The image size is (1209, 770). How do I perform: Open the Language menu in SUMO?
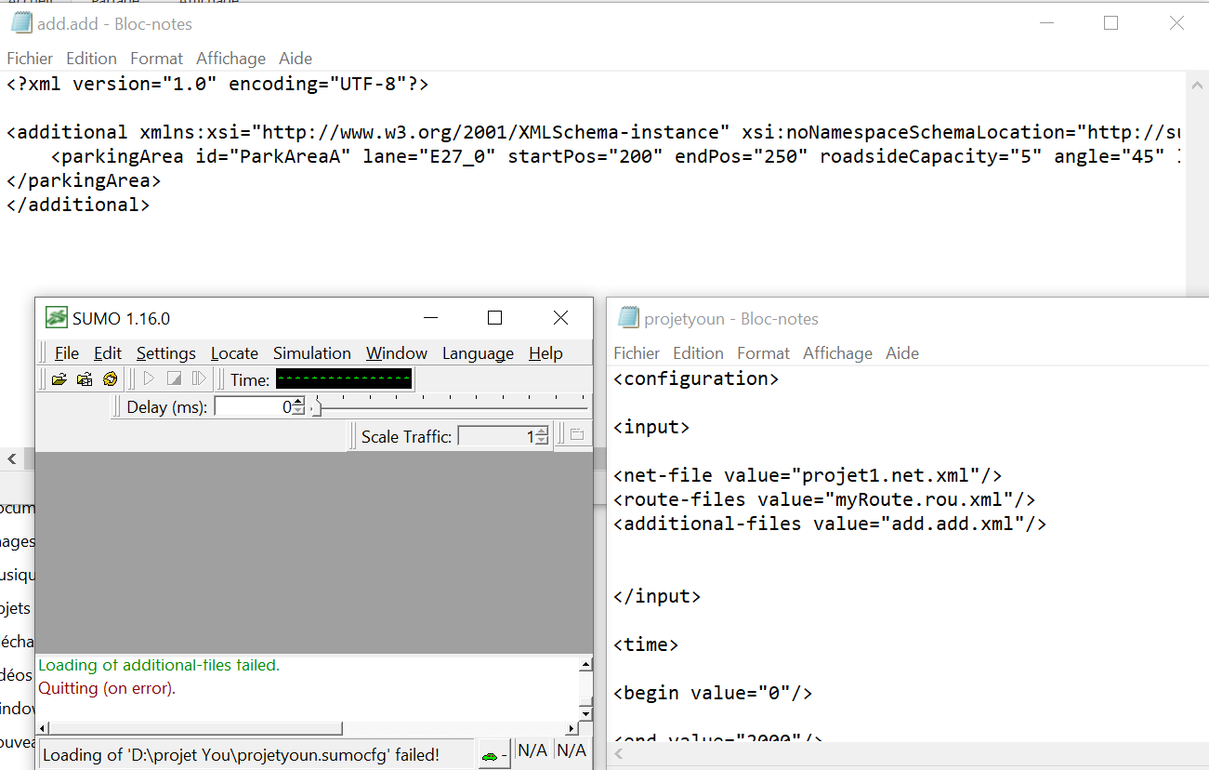477,353
